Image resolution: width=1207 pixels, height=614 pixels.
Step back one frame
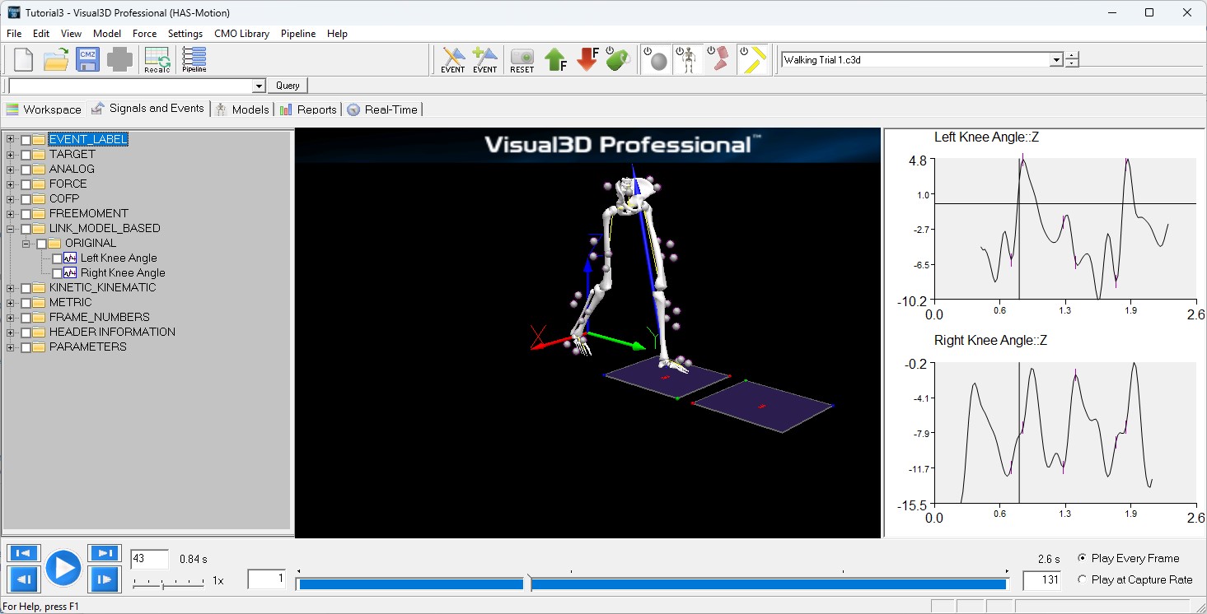[23, 580]
